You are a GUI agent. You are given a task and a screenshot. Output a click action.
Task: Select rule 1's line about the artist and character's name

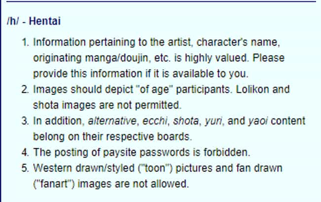tap(157, 42)
